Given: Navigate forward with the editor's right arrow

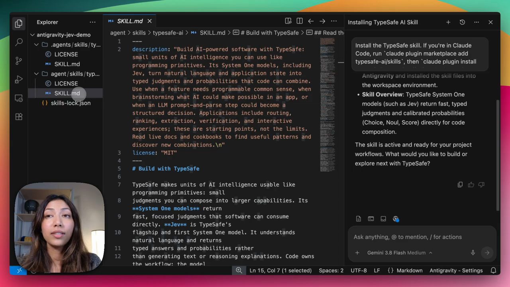Looking at the screenshot, I should tap(322, 21).
